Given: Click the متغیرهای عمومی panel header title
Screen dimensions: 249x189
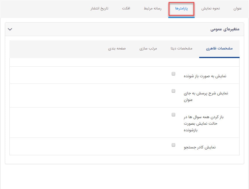Looking at the screenshot, I should pos(225,29).
